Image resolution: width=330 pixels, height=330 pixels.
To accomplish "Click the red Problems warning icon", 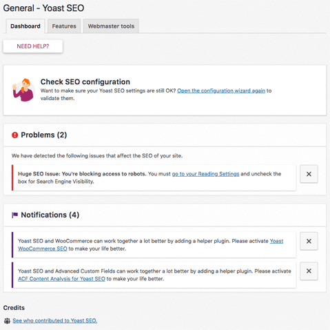I will click(15, 135).
